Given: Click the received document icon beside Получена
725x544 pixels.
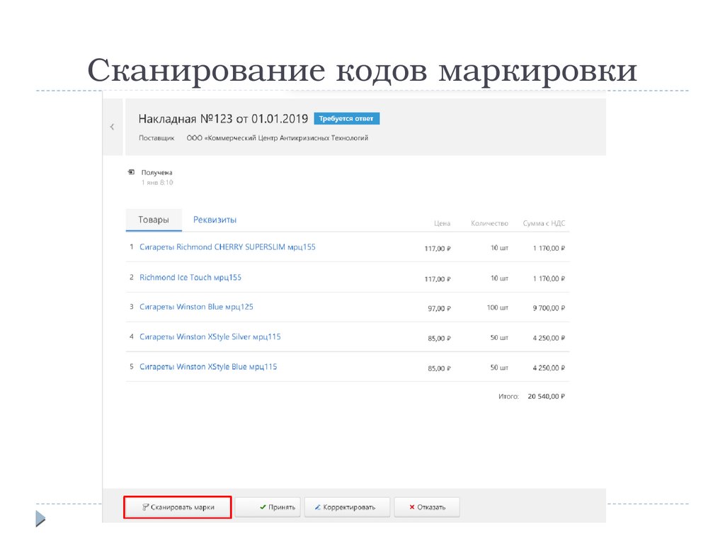Looking at the screenshot, I should point(131,172).
